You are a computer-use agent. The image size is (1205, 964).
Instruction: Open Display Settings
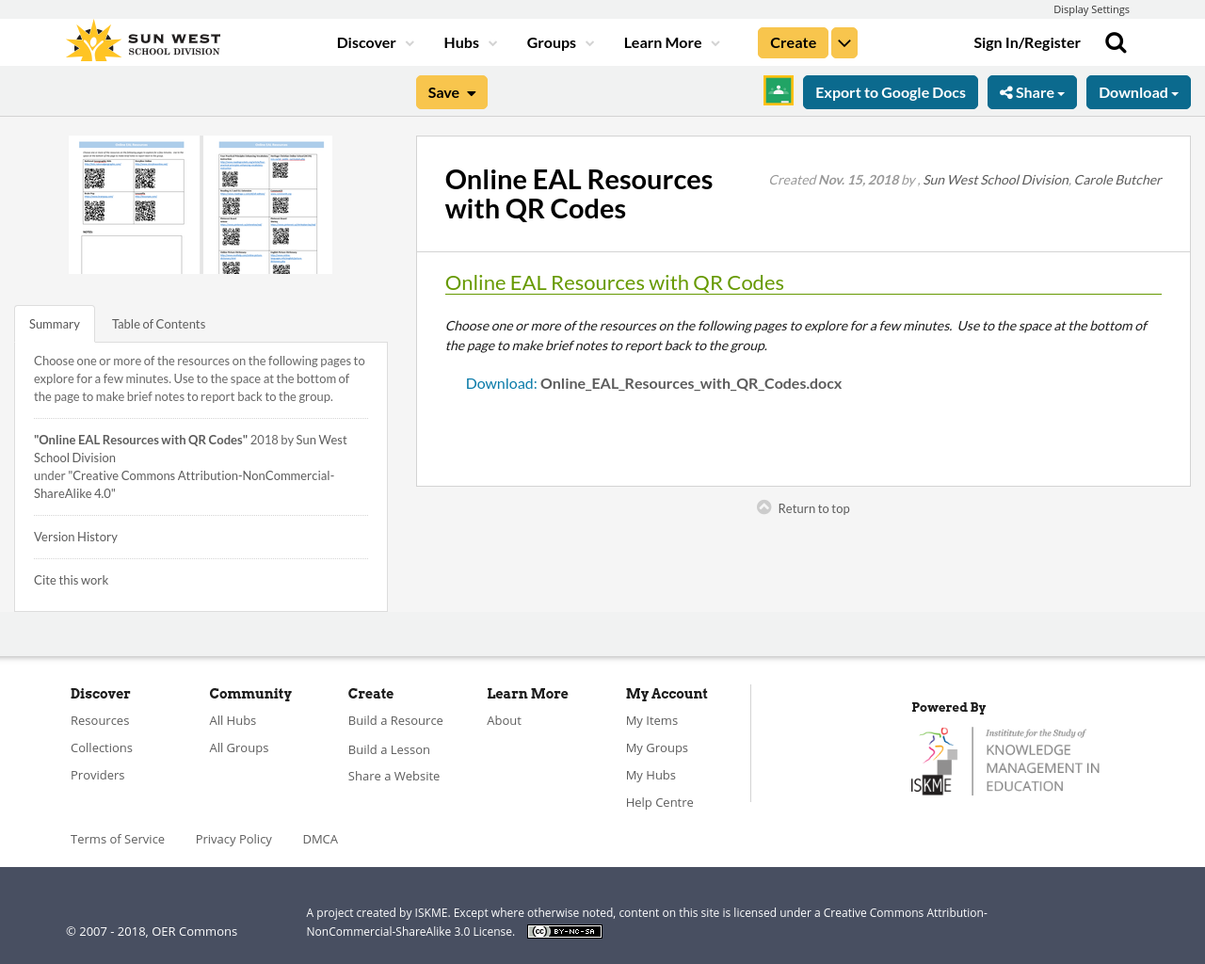coord(1091,8)
